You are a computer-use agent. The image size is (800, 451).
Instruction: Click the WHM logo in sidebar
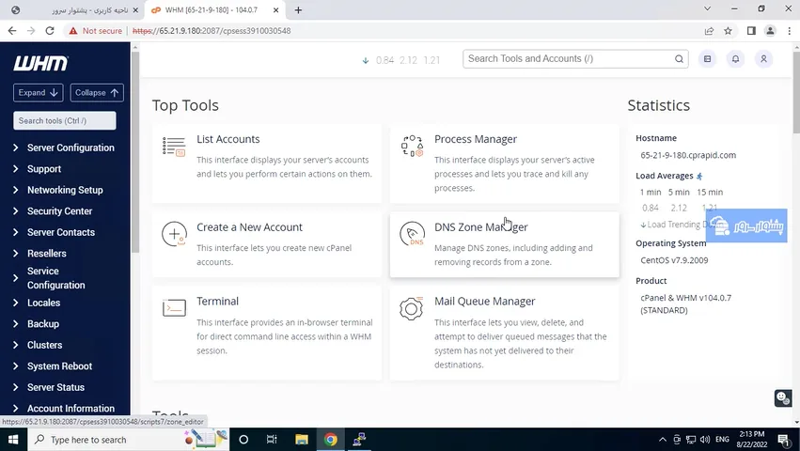tap(40, 63)
